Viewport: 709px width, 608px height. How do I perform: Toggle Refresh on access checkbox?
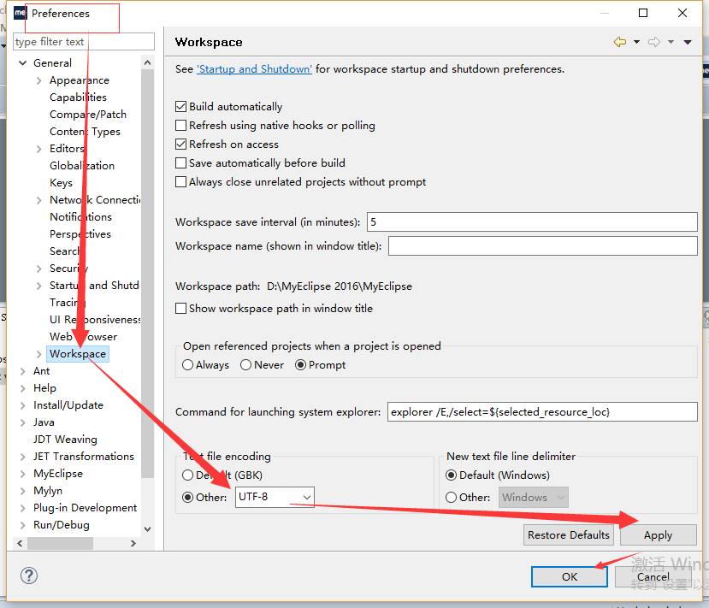(180, 145)
